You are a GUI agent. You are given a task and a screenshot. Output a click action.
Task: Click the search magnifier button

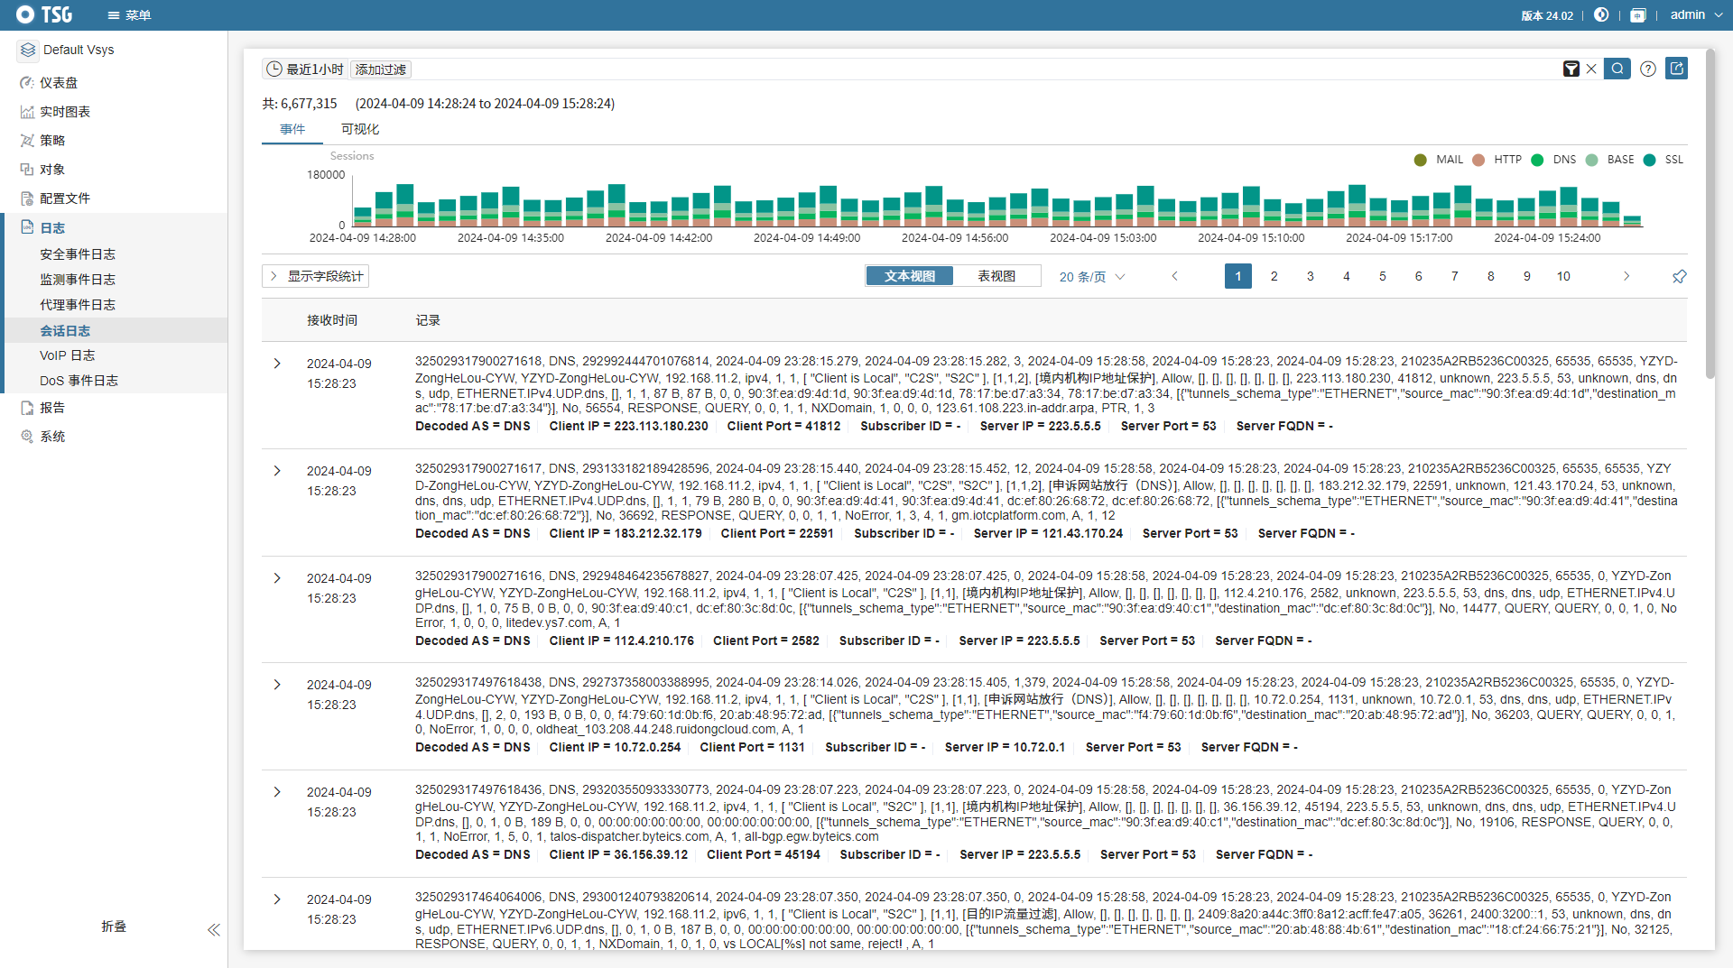tap(1617, 69)
